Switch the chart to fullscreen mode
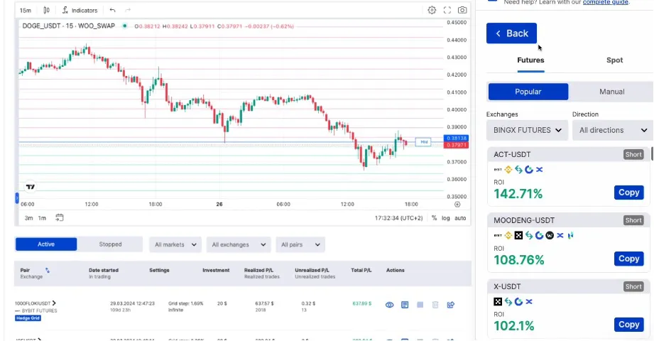Viewport: 654px width, 341px height. coord(447,11)
